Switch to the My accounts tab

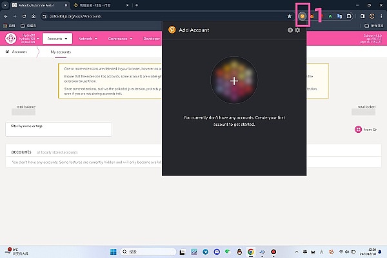pos(61,52)
